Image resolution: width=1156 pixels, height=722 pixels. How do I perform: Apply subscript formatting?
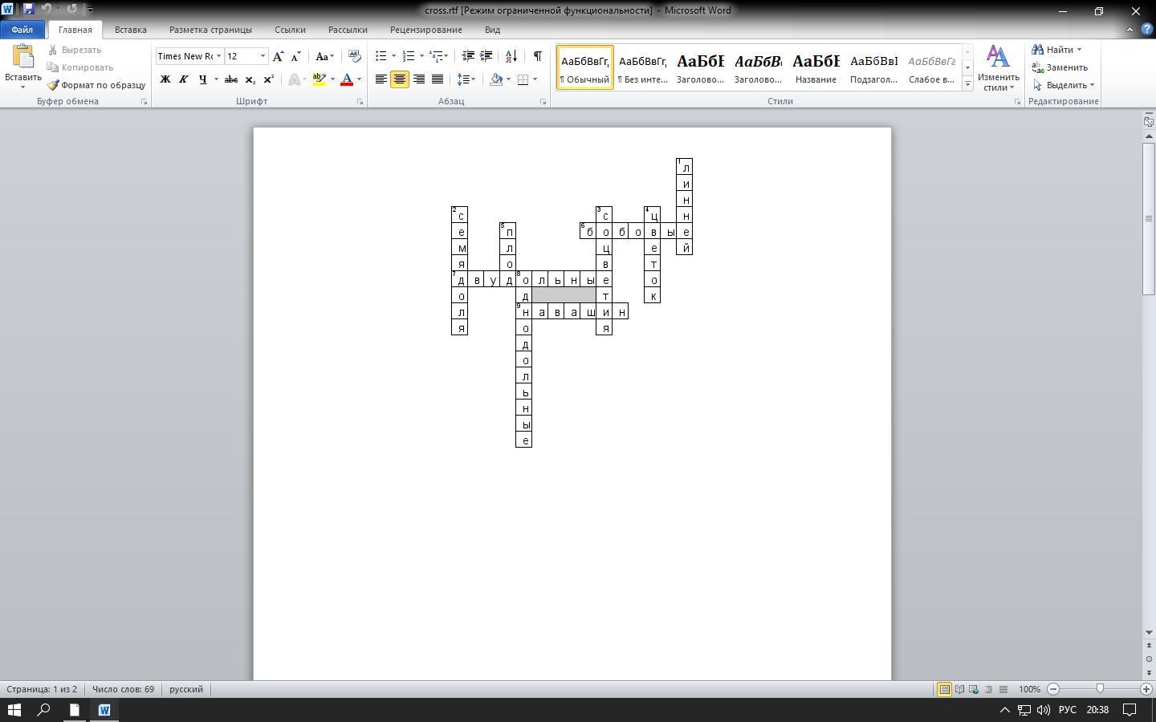point(250,79)
